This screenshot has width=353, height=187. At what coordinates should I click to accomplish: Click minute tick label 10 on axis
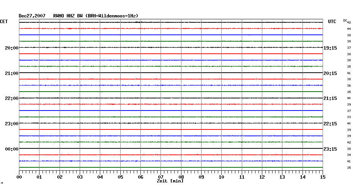(222, 177)
